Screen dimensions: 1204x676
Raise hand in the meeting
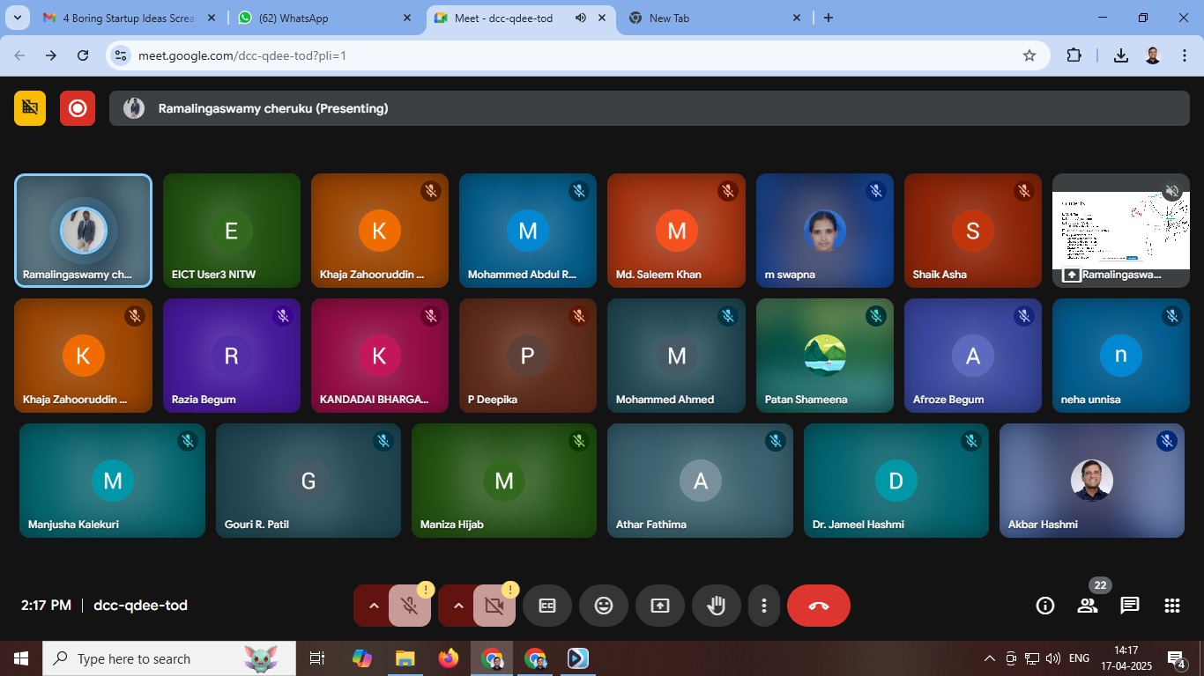tap(716, 606)
